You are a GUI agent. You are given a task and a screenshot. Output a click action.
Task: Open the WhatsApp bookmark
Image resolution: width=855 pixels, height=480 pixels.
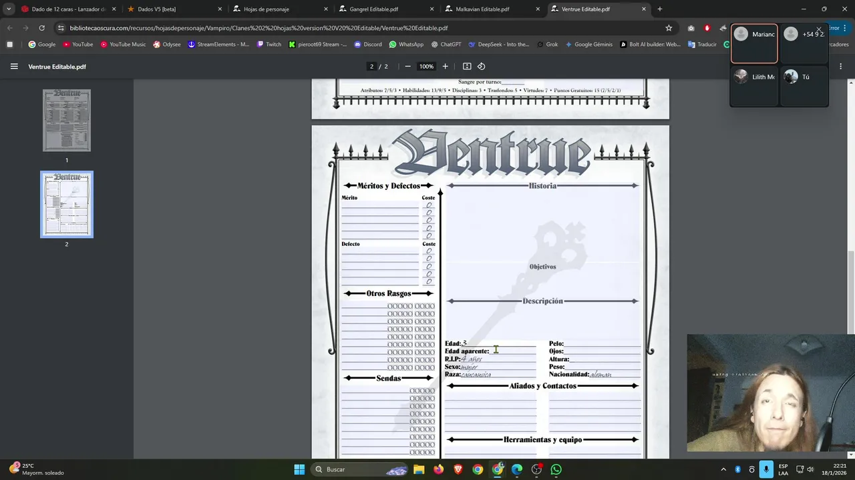click(406, 45)
